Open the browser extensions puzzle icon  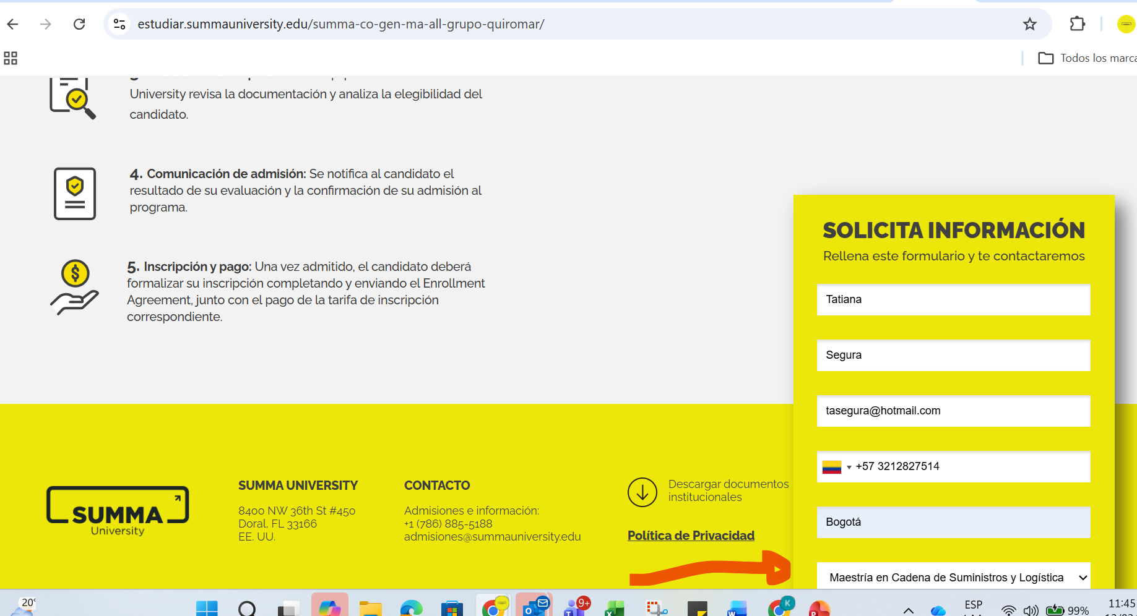point(1077,24)
